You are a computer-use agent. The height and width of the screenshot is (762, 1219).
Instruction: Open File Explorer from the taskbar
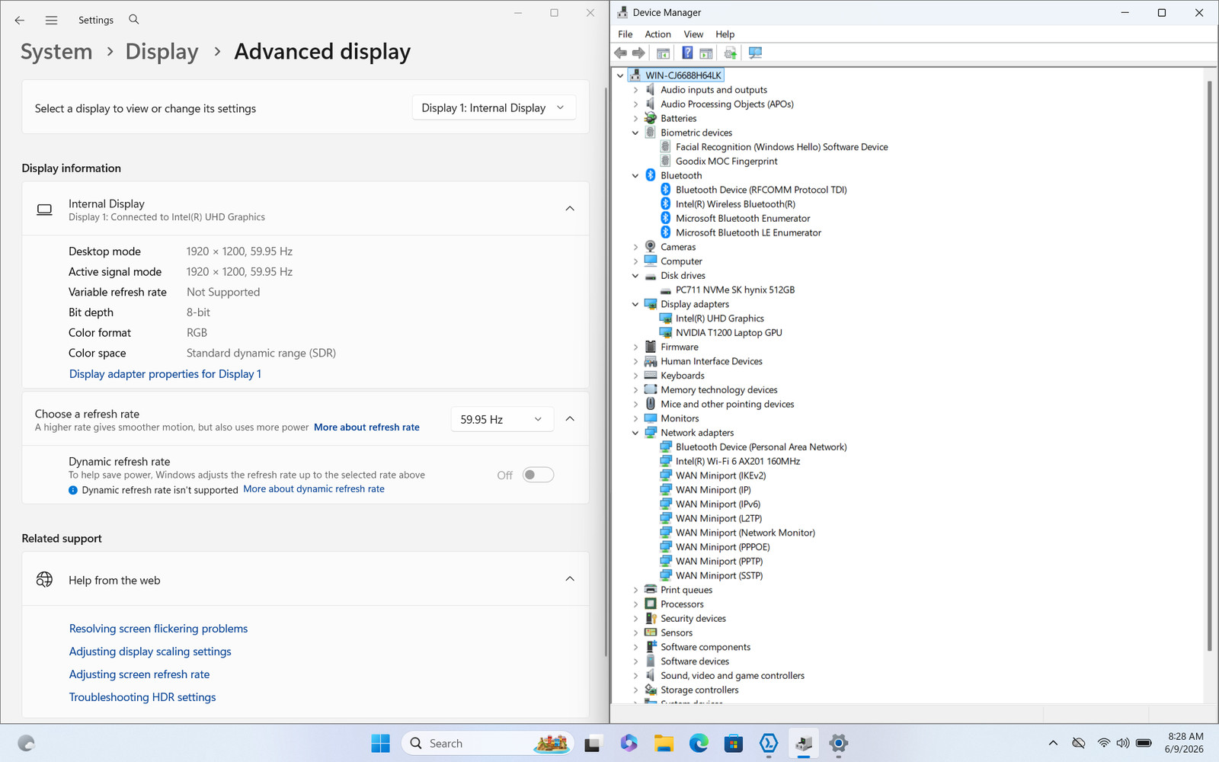point(664,743)
